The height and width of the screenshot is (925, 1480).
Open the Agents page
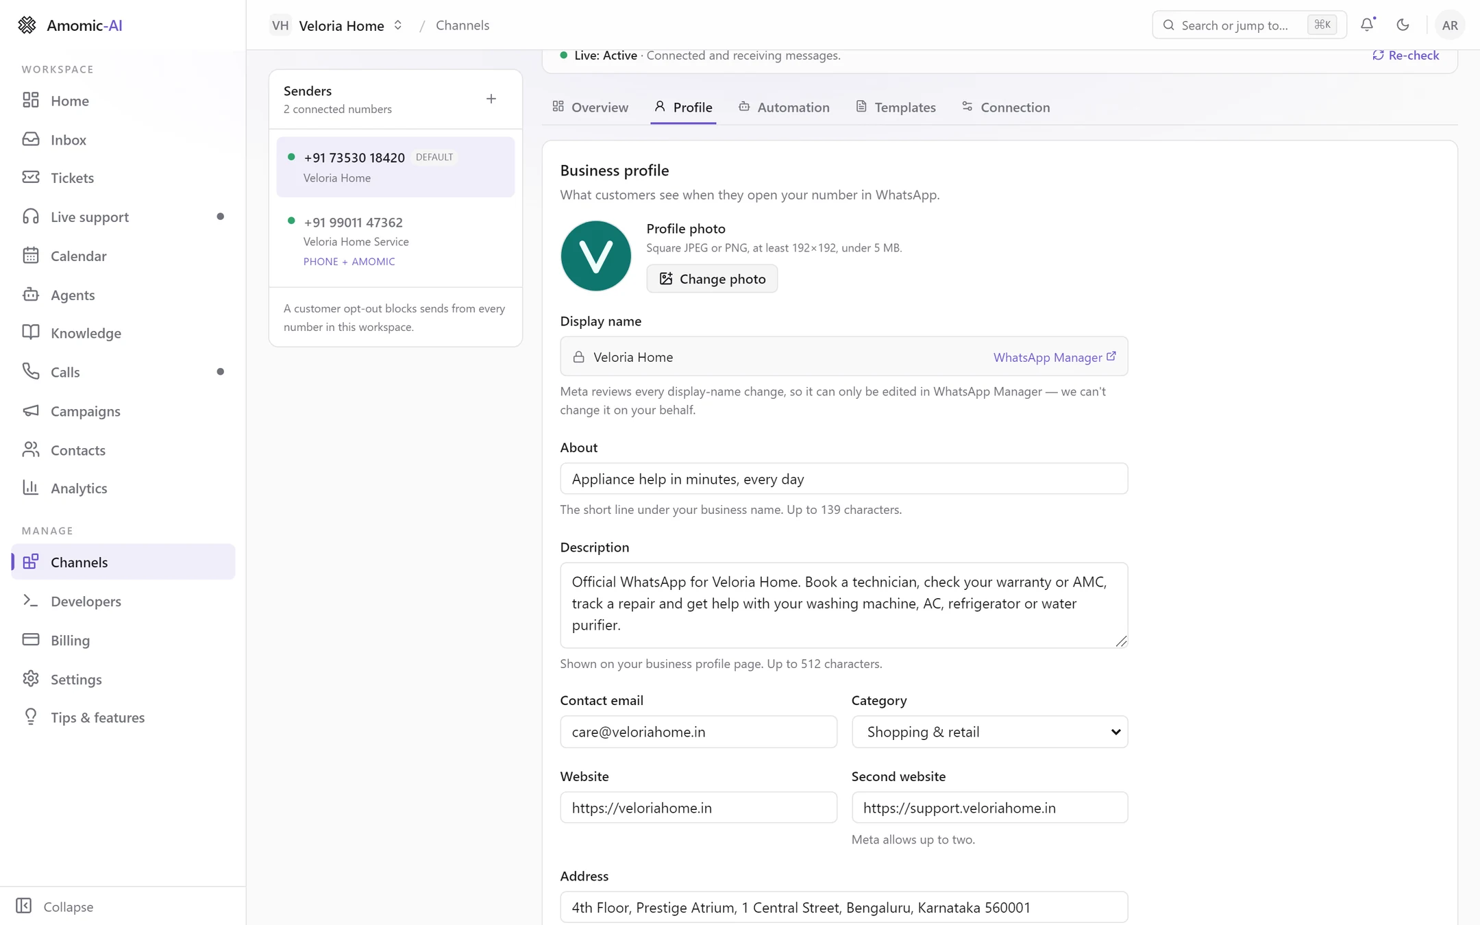tap(123, 295)
